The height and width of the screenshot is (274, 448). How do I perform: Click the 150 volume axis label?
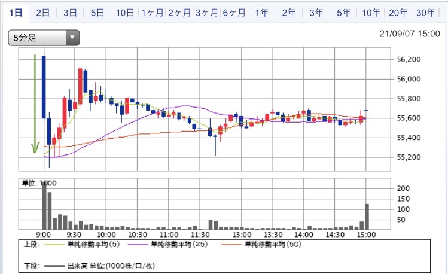403,199
